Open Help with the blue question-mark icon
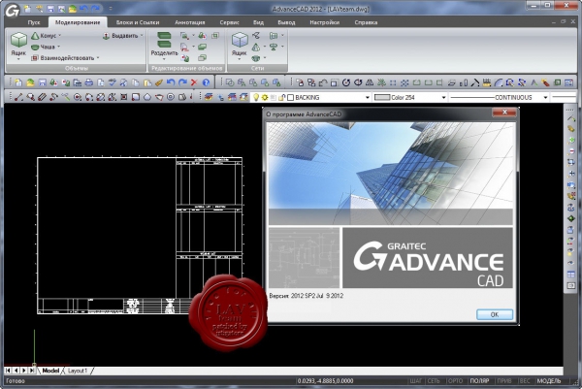Image resolution: width=582 pixels, height=389 pixels. coord(206,82)
